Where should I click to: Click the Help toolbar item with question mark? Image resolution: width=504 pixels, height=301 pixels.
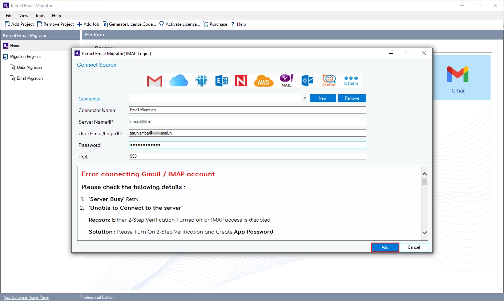tap(238, 24)
